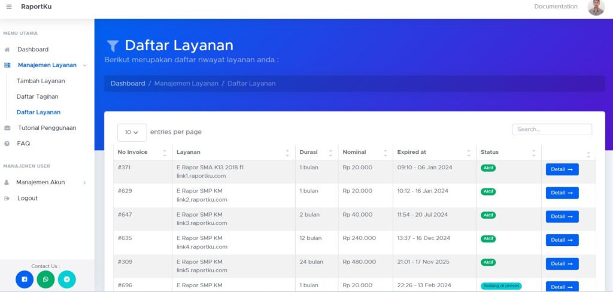Select the Rp 480.000 nominal cell

[359, 262]
